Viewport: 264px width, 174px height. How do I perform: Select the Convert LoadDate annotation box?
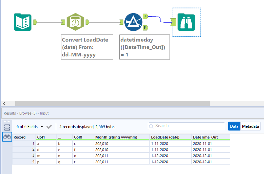87,47
